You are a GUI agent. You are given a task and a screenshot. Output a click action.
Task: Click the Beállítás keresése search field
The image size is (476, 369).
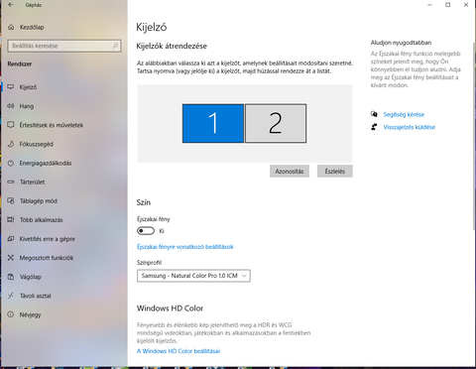coord(64,46)
